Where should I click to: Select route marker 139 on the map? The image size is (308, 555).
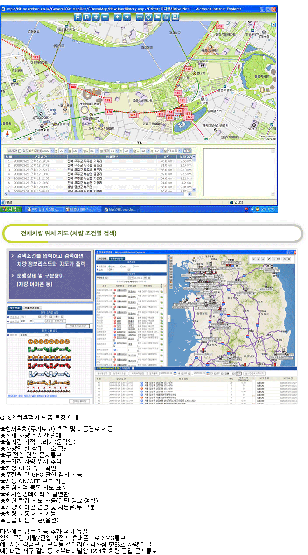(x=189, y=69)
